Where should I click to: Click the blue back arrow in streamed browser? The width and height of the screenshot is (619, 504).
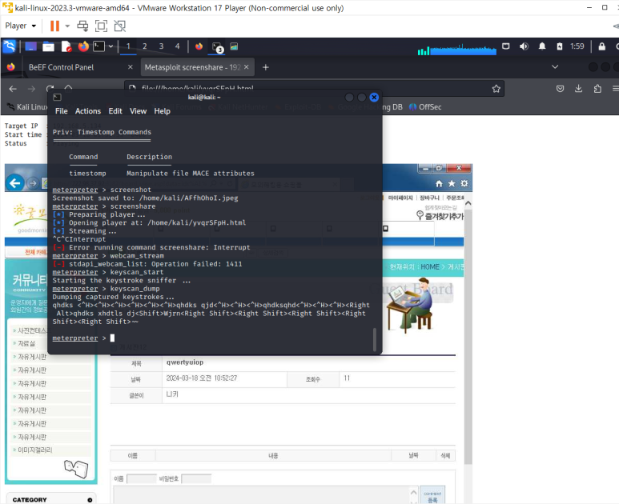[x=15, y=183]
